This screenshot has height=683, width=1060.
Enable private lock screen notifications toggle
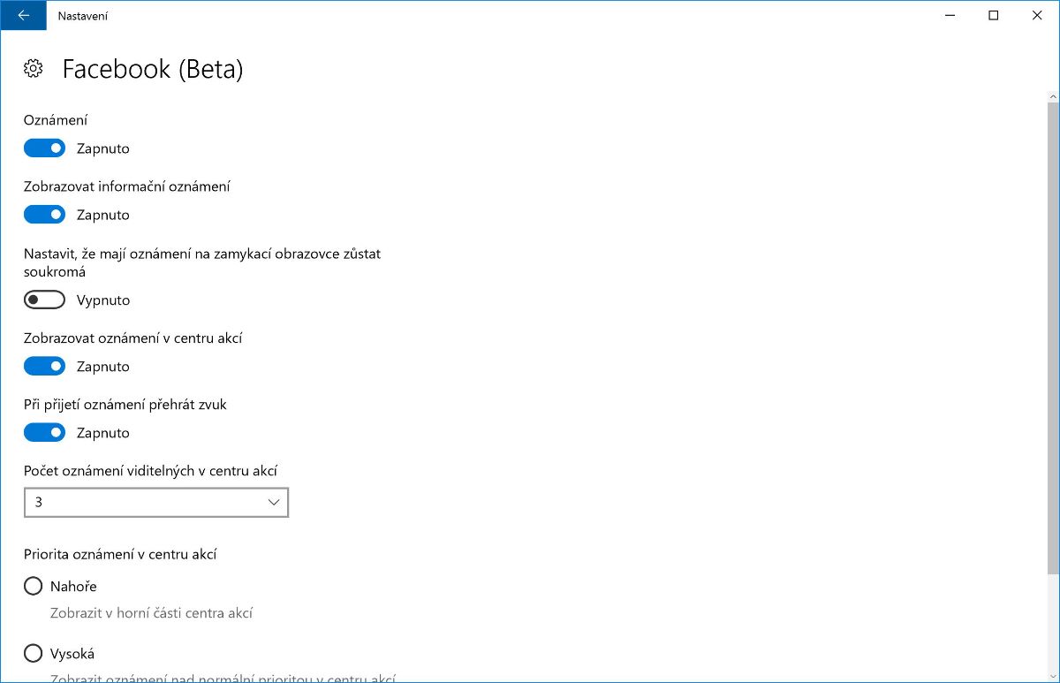[x=44, y=300]
